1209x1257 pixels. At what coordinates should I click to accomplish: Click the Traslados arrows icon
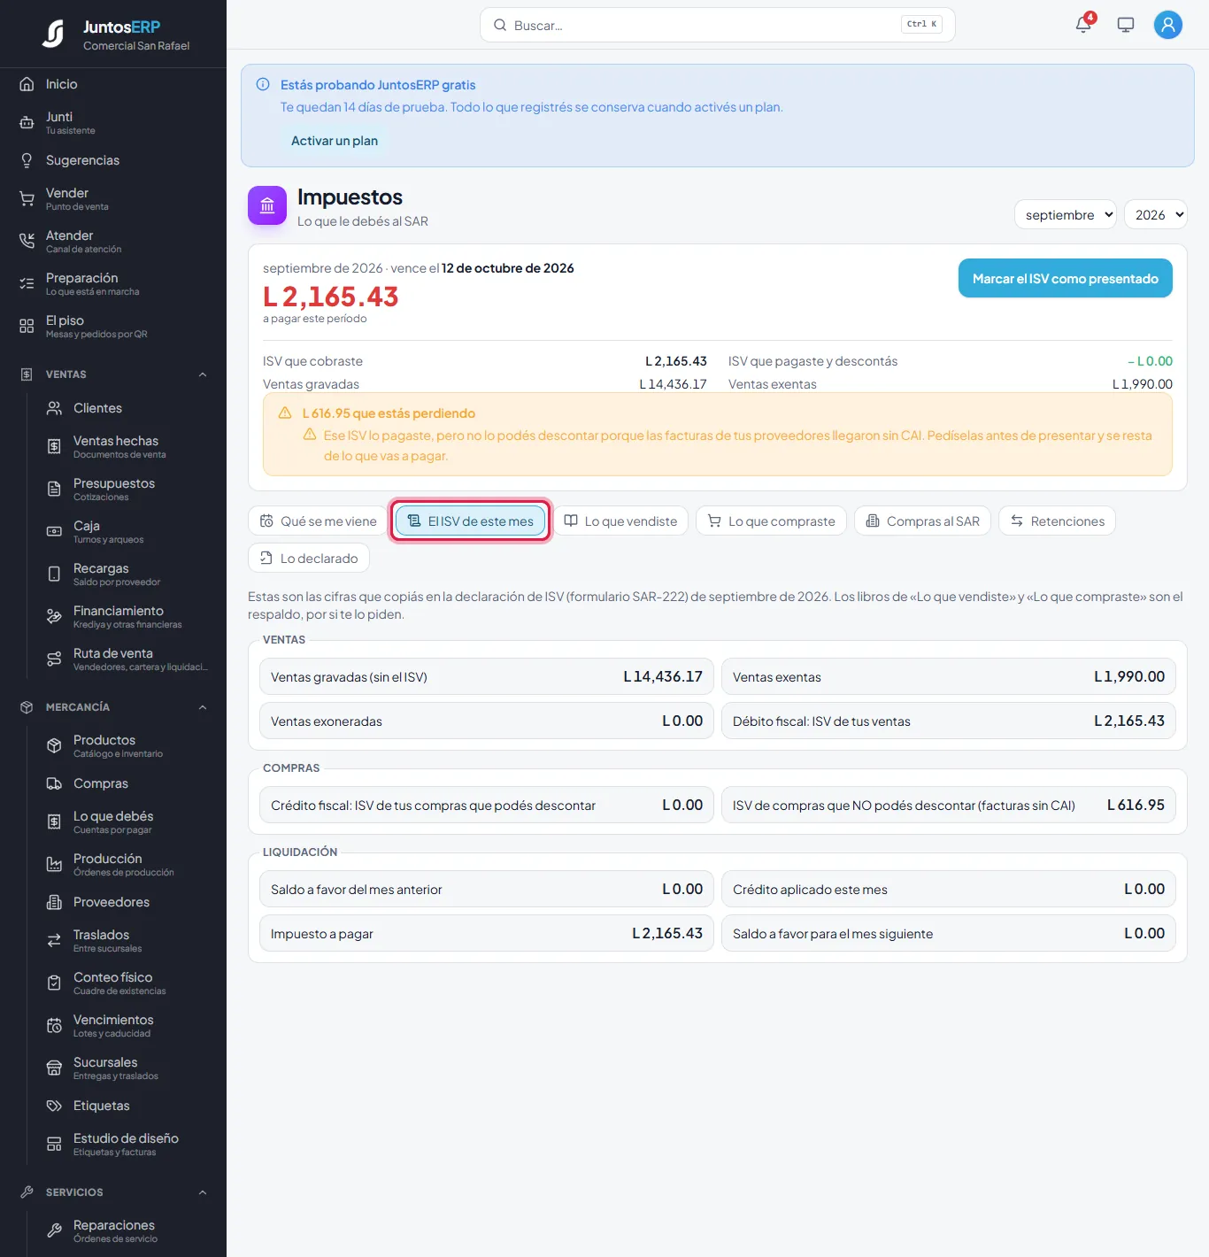pyautogui.click(x=54, y=940)
